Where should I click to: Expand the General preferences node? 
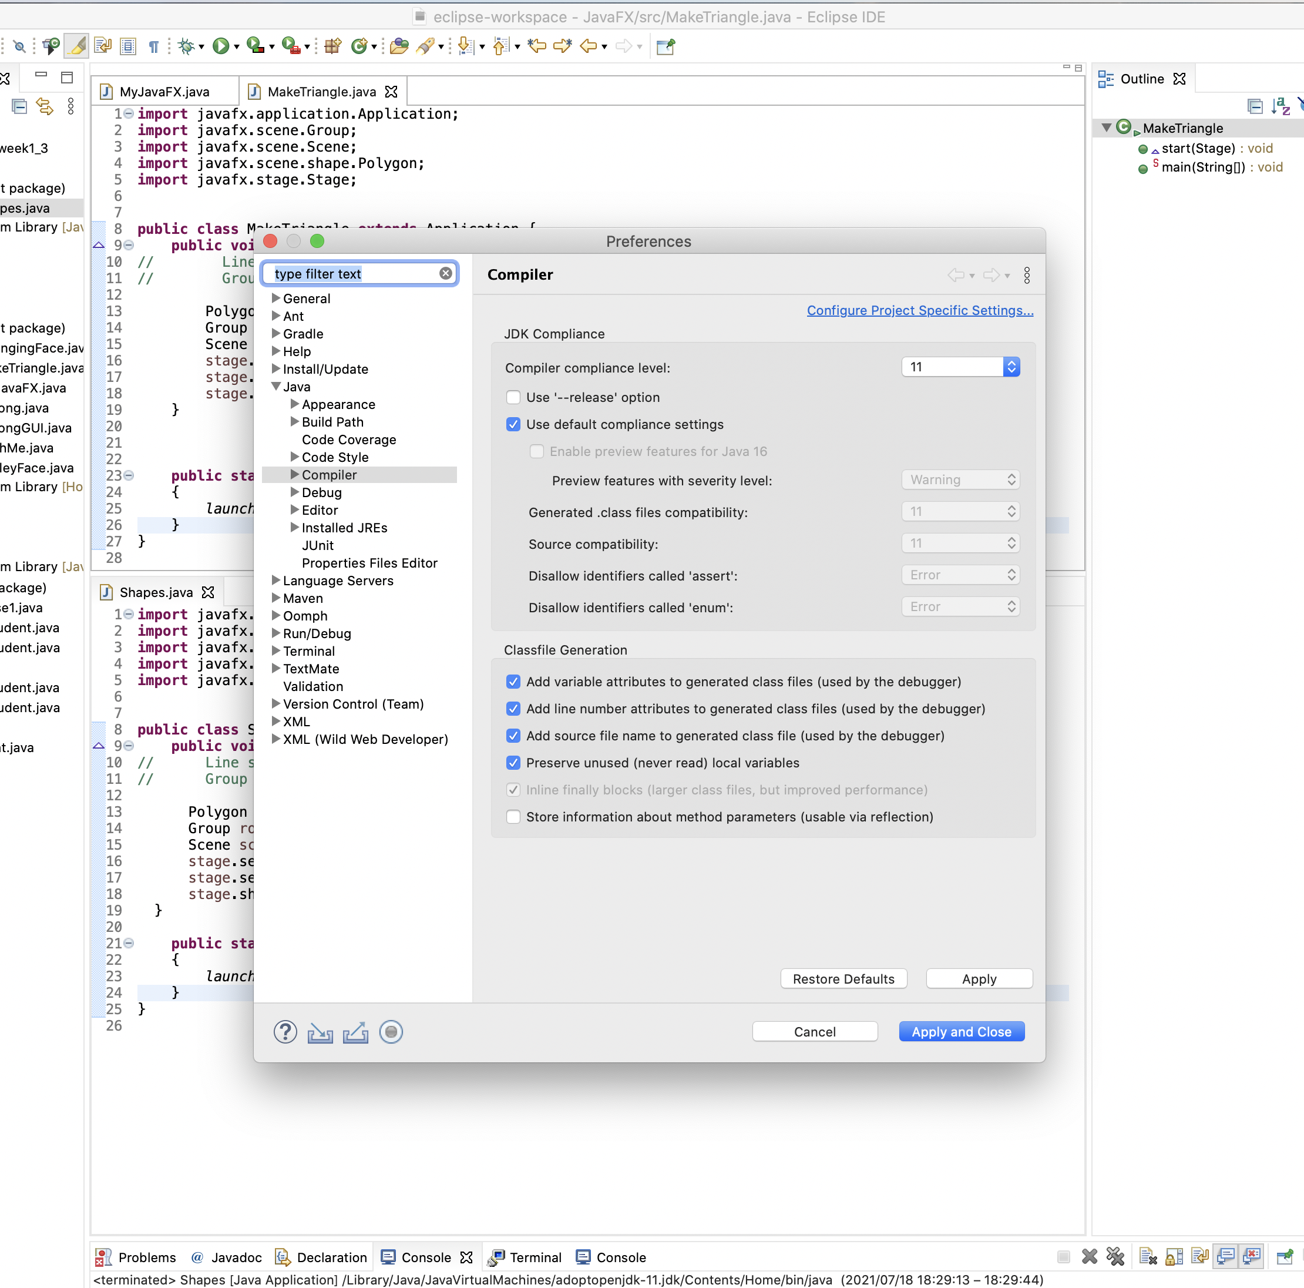pyautogui.click(x=276, y=298)
